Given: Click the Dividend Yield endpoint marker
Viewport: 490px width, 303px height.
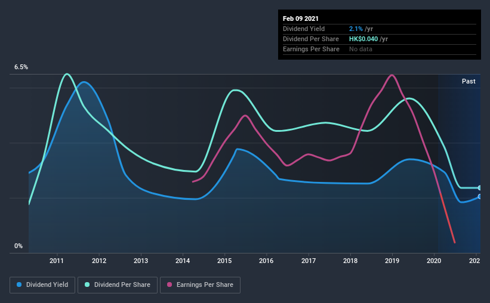Looking at the screenshot, I should [480, 196].
